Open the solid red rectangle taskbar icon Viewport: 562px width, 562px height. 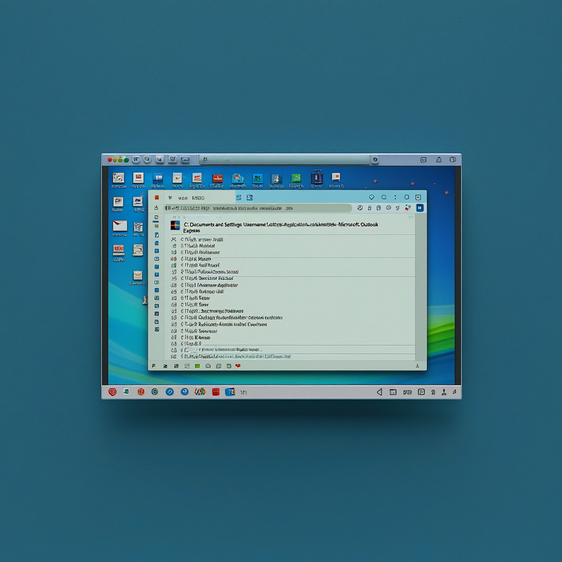(x=216, y=392)
